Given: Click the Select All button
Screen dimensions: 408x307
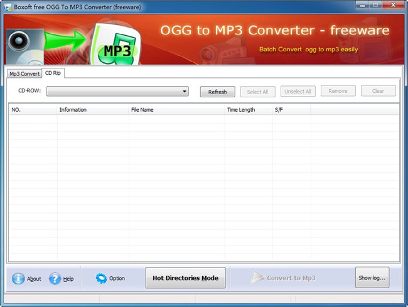Looking at the screenshot, I should [257, 92].
